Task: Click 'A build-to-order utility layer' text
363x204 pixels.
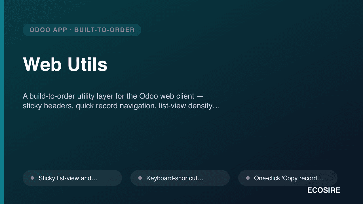Action: pyautogui.click(x=68, y=96)
